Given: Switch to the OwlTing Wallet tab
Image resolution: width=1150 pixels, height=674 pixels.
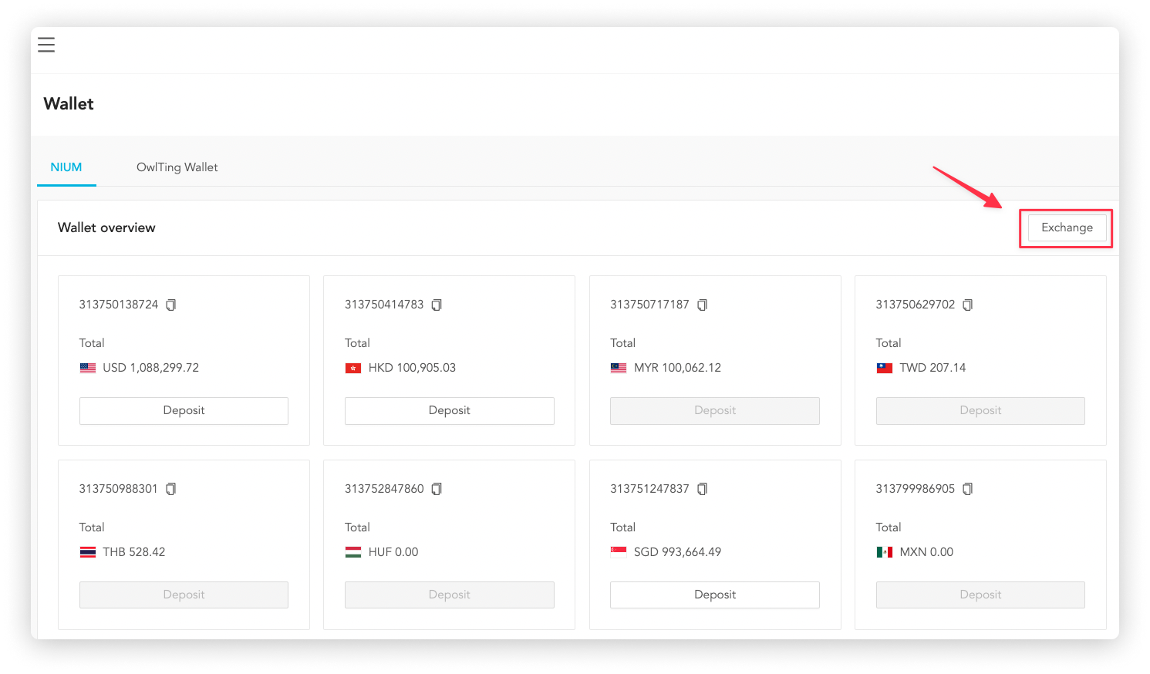Looking at the screenshot, I should pyautogui.click(x=177, y=167).
